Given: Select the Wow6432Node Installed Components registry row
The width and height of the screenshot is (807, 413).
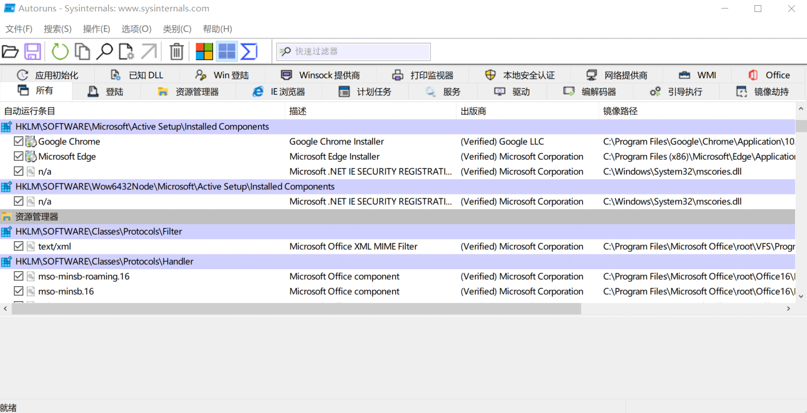Looking at the screenshot, I should coord(397,187).
